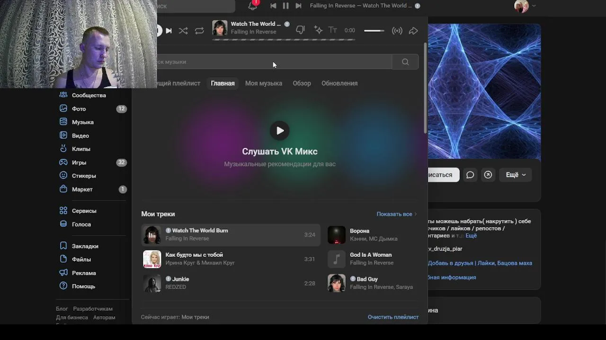This screenshot has width=606, height=340.
Task: Click the Сервисы grid icon
Action: (63, 211)
